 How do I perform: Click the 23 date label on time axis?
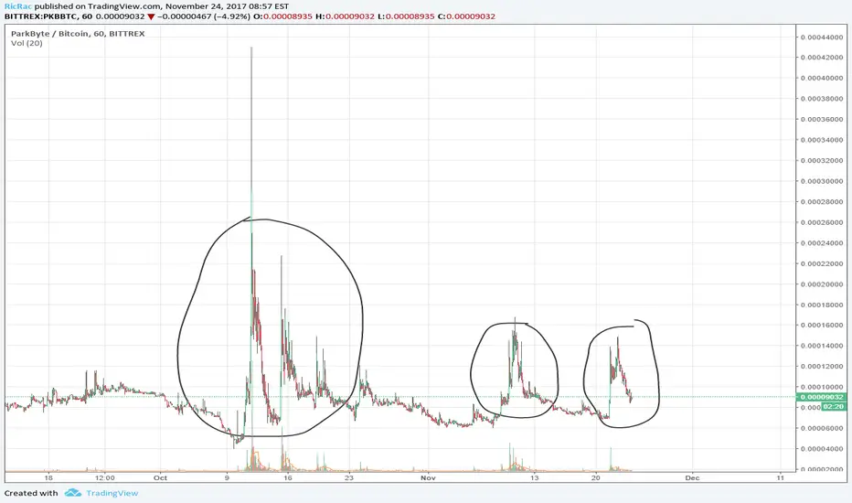click(349, 478)
